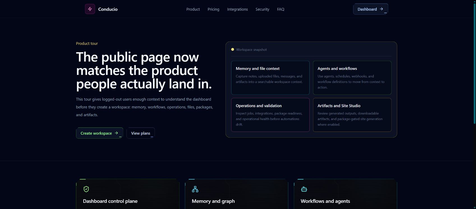Screen dimensions: 476x209
Task: Open the Product nav item
Action: point(193,9)
